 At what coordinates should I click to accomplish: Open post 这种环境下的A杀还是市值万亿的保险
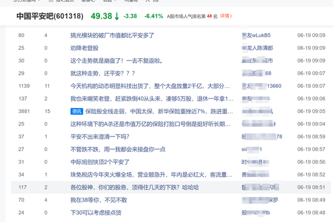point(150,124)
